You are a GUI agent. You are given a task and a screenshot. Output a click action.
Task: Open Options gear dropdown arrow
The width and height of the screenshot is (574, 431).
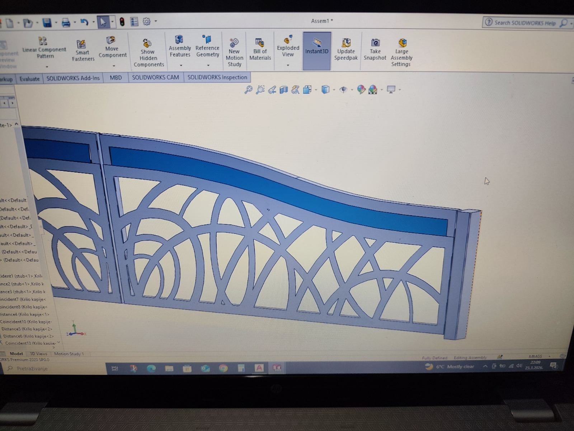tap(156, 21)
